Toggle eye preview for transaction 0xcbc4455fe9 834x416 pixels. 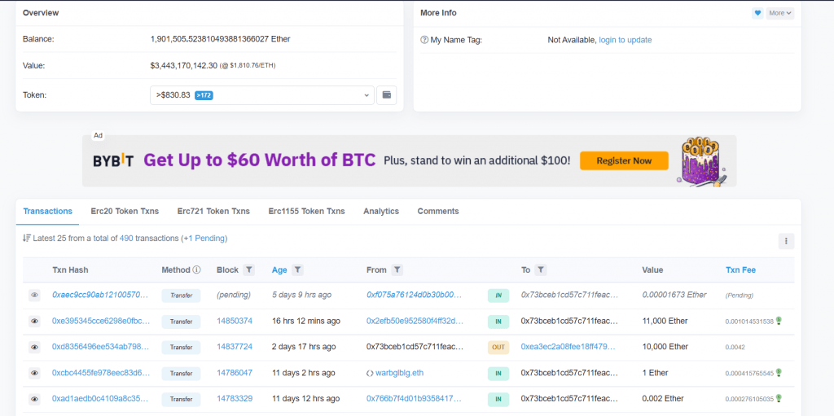[x=34, y=373]
